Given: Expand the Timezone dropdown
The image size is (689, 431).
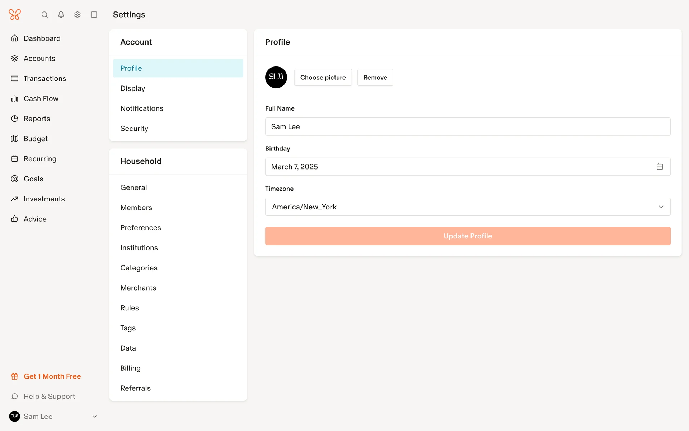Looking at the screenshot, I should pyautogui.click(x=468, y=207).
